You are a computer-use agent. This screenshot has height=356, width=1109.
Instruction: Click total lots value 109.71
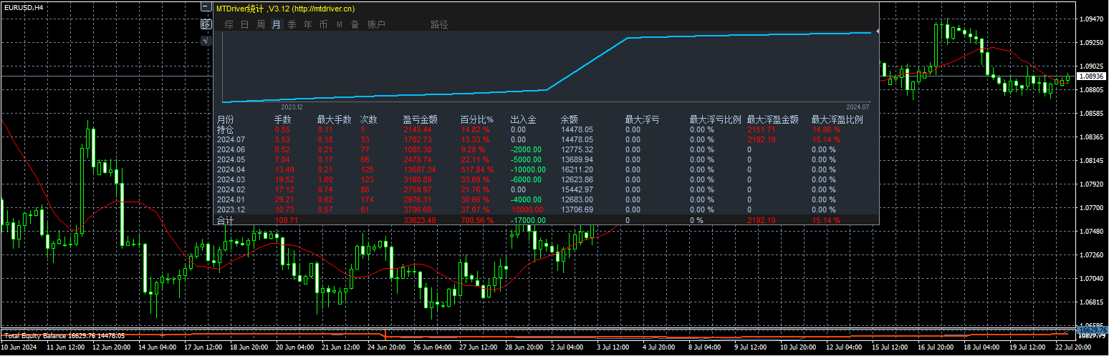point(285,220)
